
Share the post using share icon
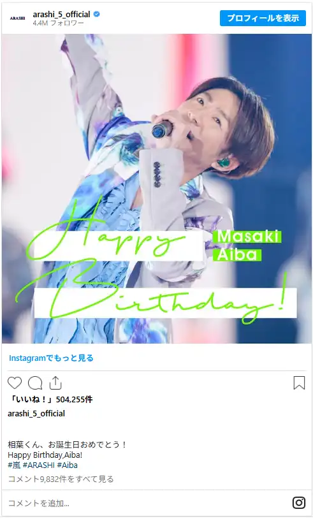point(55,383)
